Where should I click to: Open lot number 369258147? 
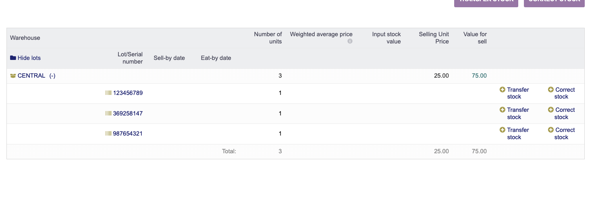pyautogui.click(x=128, y=113)
